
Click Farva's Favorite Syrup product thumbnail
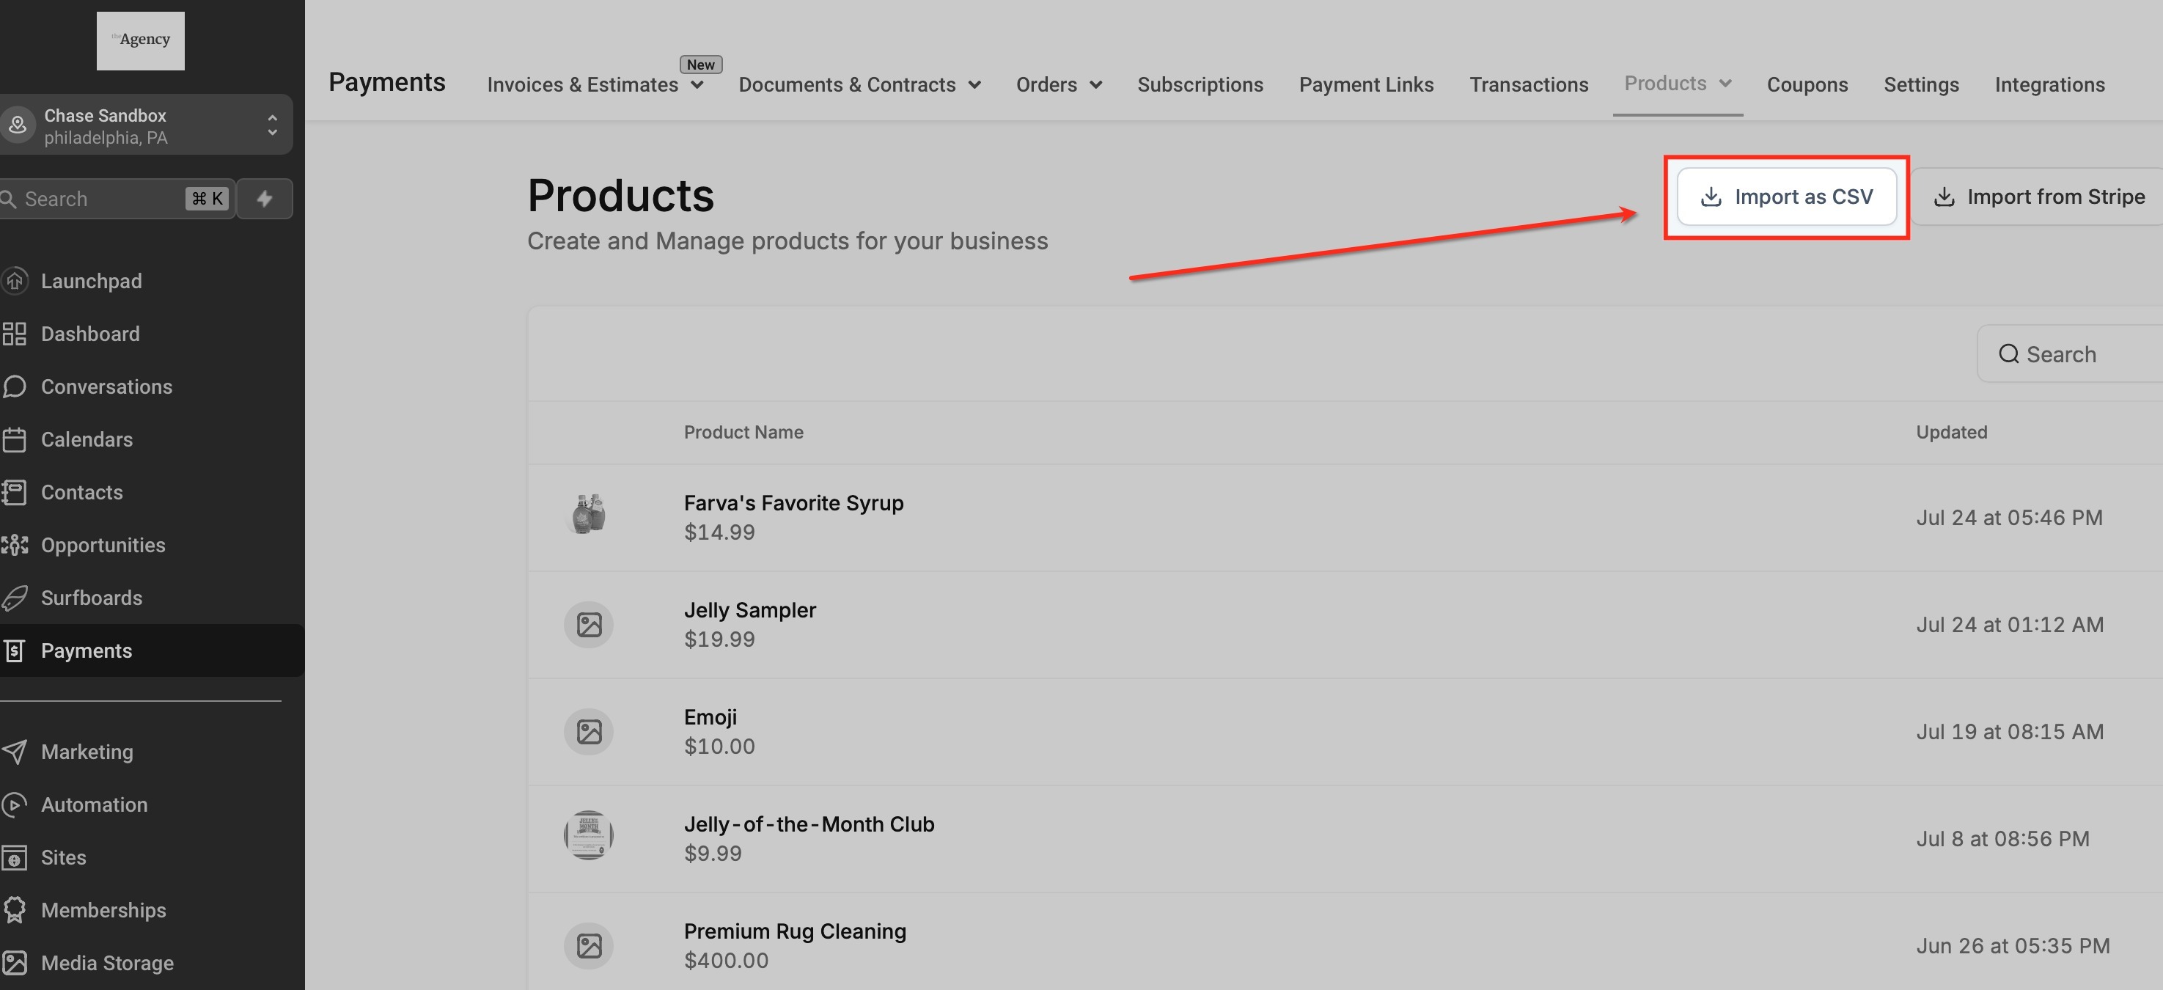point(589,514)
